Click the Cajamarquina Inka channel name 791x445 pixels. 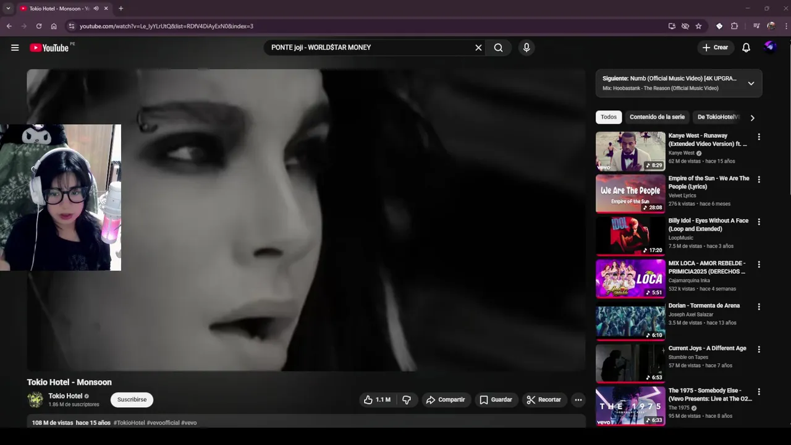[x=690, y=281]
